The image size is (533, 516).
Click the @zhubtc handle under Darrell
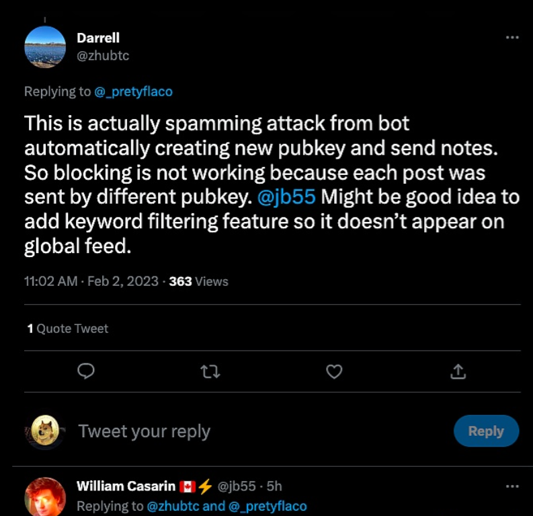coord(103,56)
